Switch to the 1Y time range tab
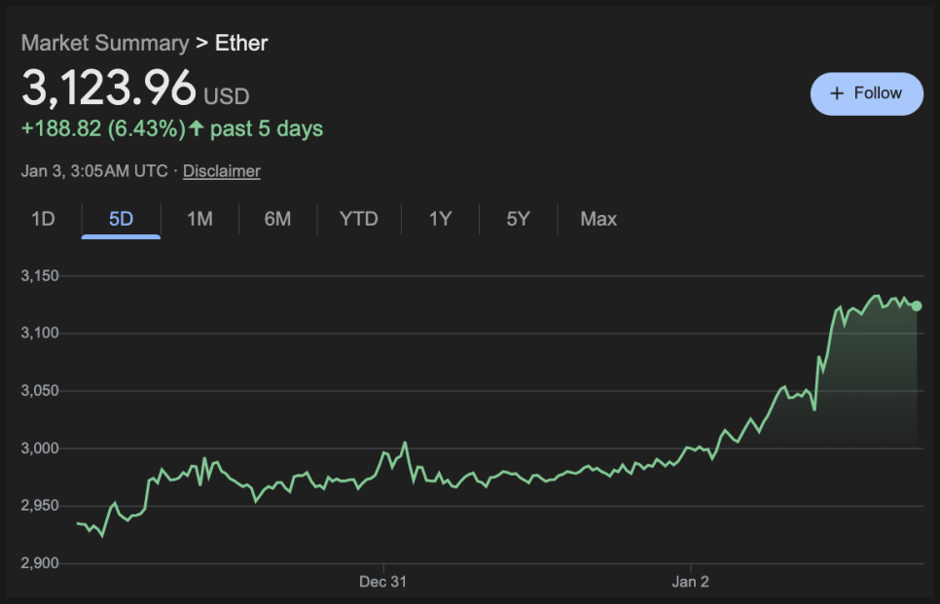This screenshot has width=940, height=604. [x=440, y=219]
